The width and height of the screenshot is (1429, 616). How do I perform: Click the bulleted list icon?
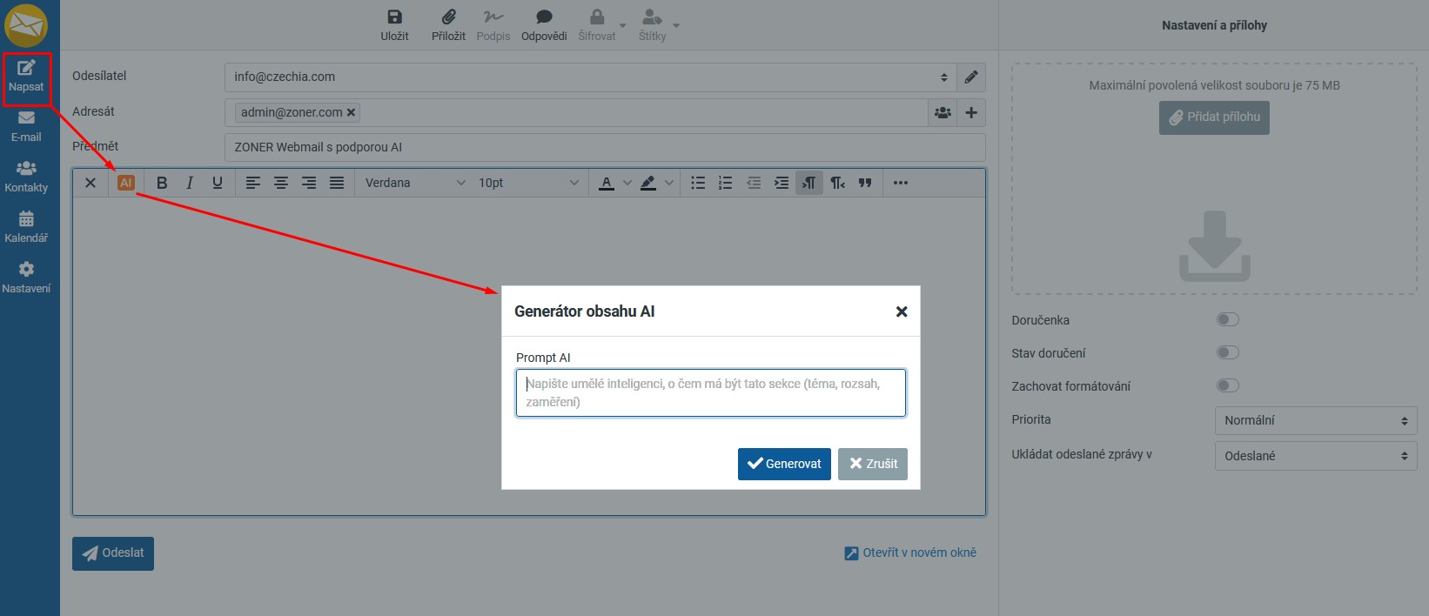point(698,183)
